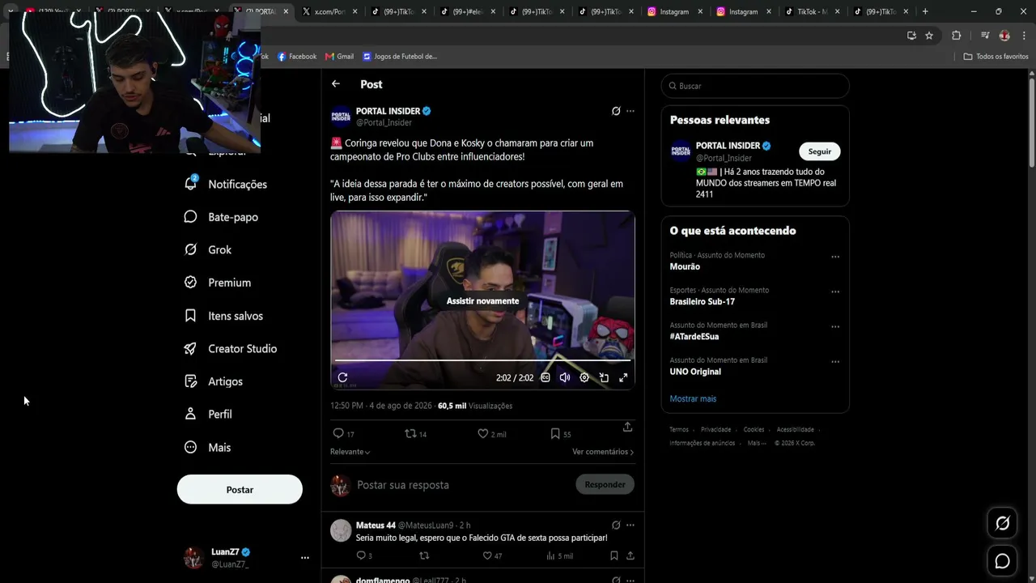Open picture-in-picture for the video

pos(604,377)
